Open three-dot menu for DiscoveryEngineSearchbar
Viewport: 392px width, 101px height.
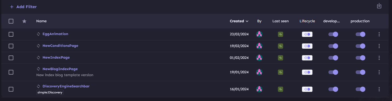tap(379, 89)
